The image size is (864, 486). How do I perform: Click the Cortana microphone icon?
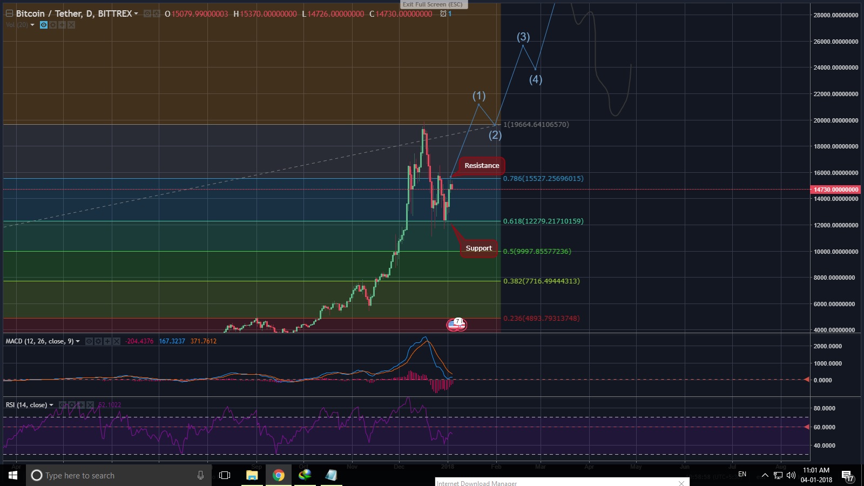click(x=200, y=475)
